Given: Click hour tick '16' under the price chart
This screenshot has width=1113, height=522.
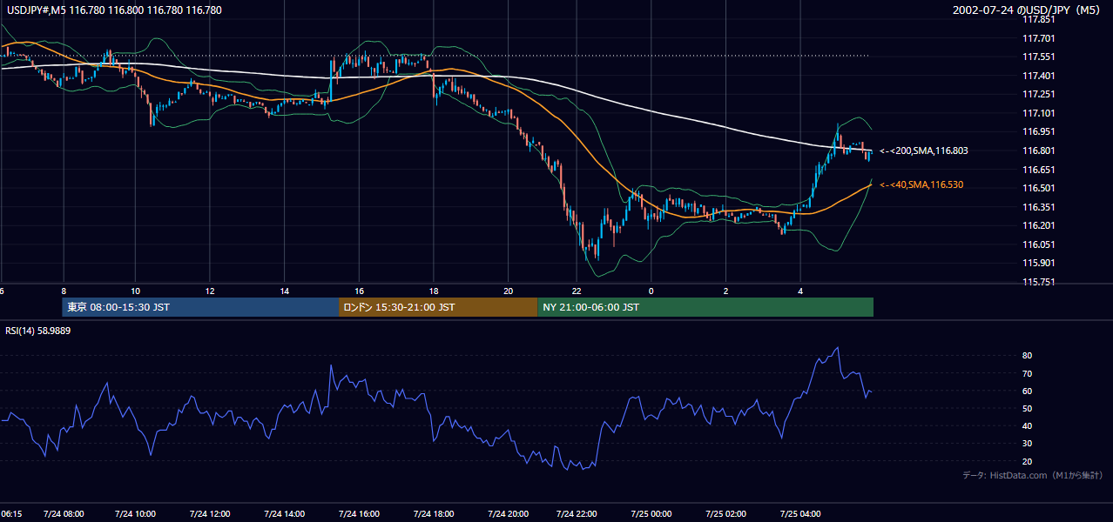Looking at the screenshot, I should pos(359,291).
